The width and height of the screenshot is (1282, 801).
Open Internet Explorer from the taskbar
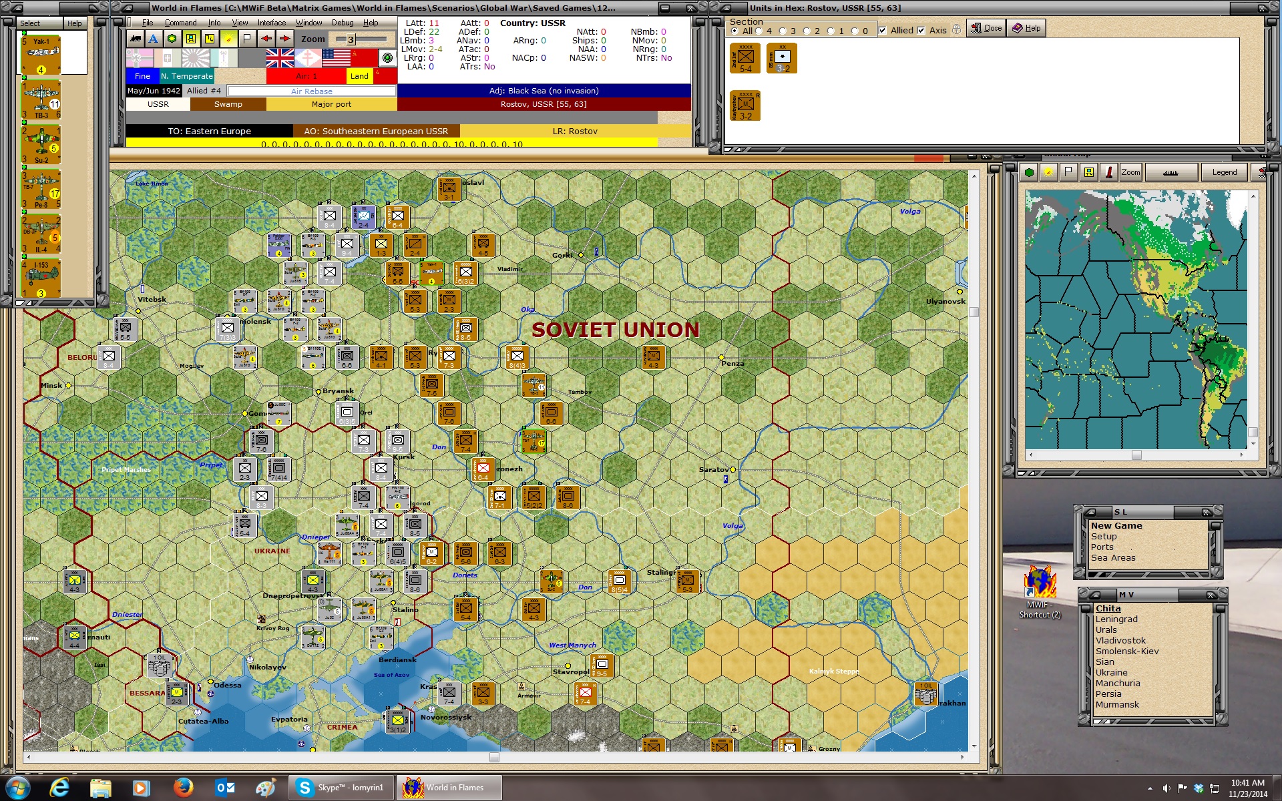(59, 788)
